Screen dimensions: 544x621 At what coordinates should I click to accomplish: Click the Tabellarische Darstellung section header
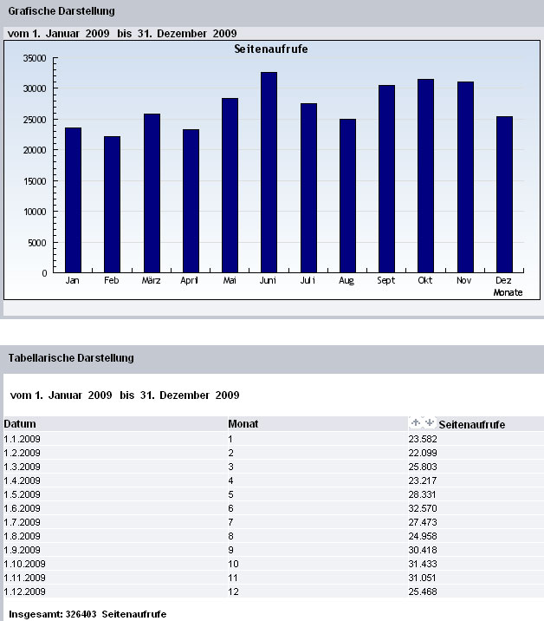[71, 357]
